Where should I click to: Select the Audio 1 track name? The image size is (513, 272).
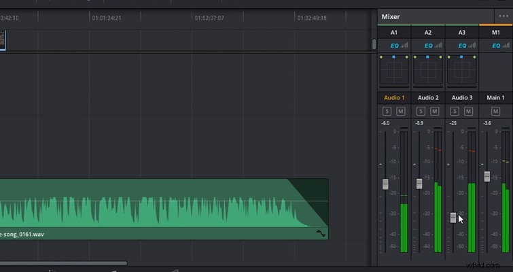(394, 97)
